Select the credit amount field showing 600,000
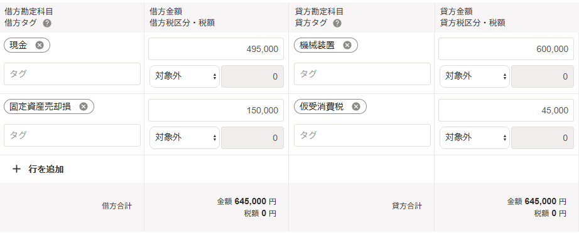This screenshot has width=579, height=233. point(506,49)
